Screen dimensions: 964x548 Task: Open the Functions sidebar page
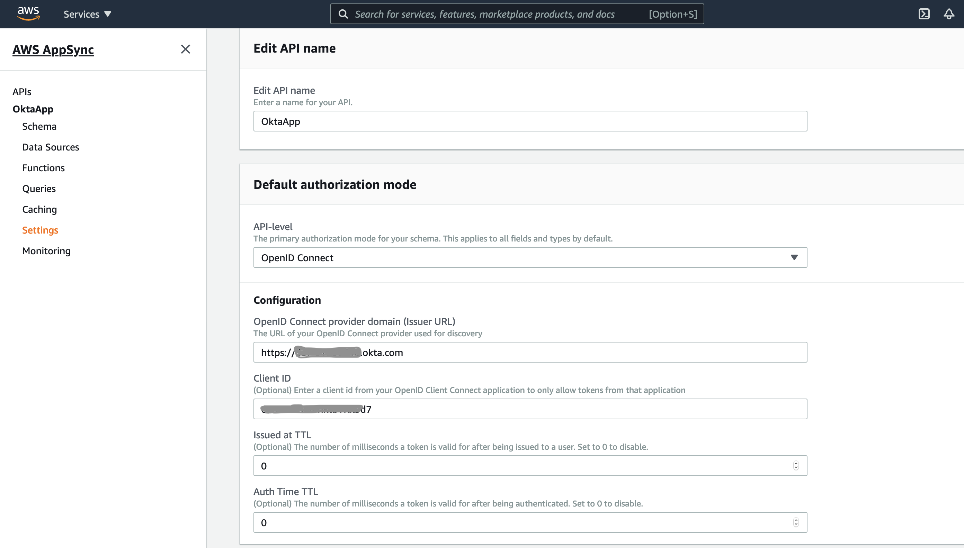tap(43, 167)
